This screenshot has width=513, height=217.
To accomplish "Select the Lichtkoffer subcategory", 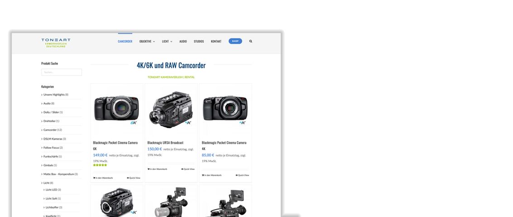I will (54, 208).
